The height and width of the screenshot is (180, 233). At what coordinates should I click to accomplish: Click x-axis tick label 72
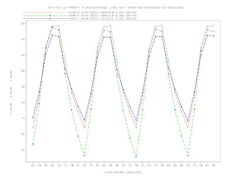click(188, 165)
